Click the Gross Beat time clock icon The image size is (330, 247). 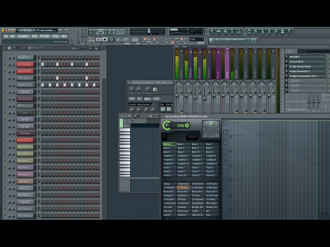187,126
